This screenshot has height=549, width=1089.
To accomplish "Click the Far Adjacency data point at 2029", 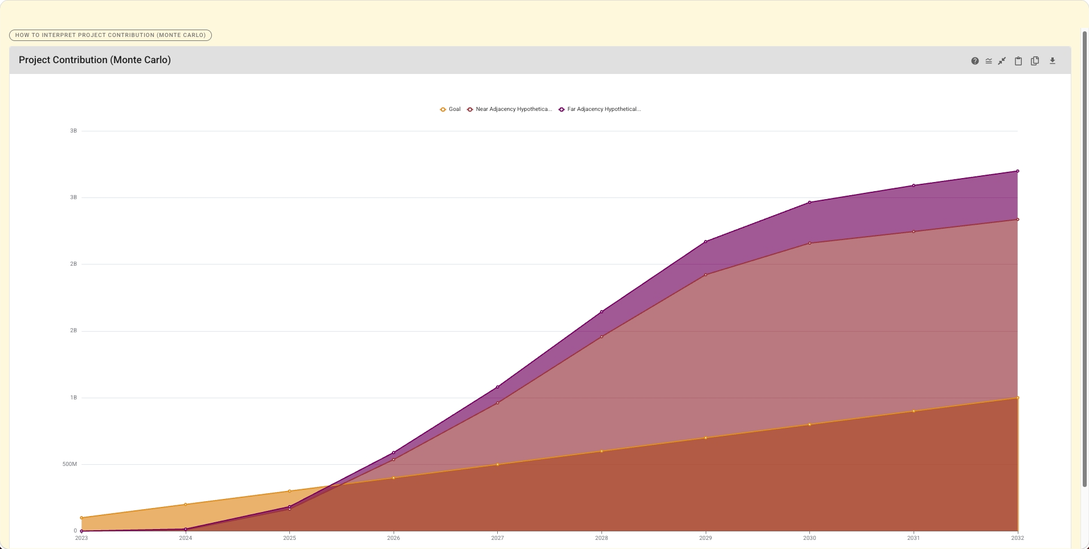I will click(706, 242).
